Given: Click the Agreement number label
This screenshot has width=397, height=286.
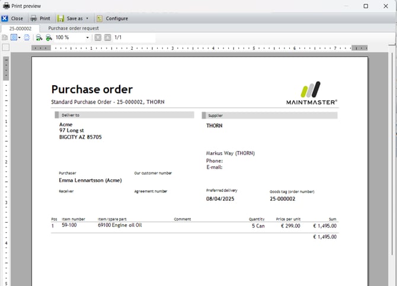Looking at the screenshot, I should pyautogui.click(x=151, y=191).
